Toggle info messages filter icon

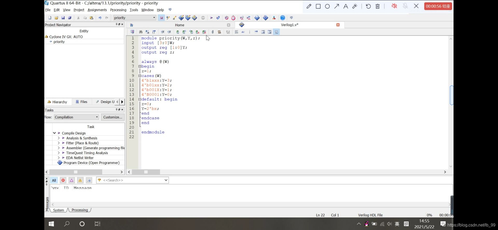[x=89, y=180]
